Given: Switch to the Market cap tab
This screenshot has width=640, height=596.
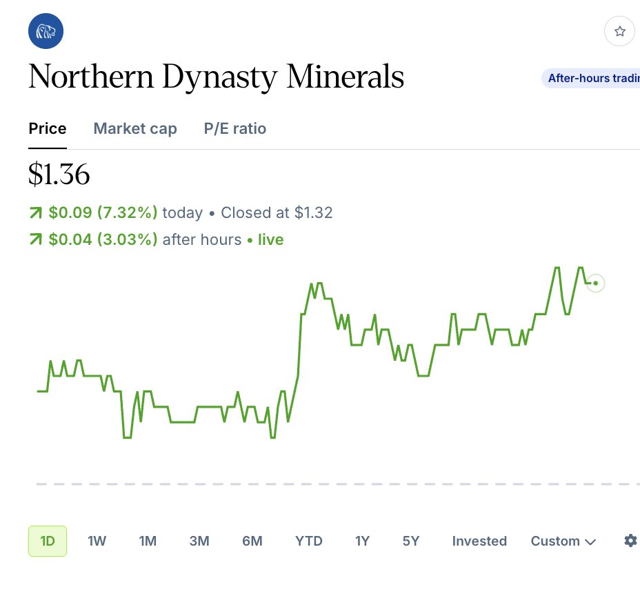Looking at the screenshot, I should [135, 128].
